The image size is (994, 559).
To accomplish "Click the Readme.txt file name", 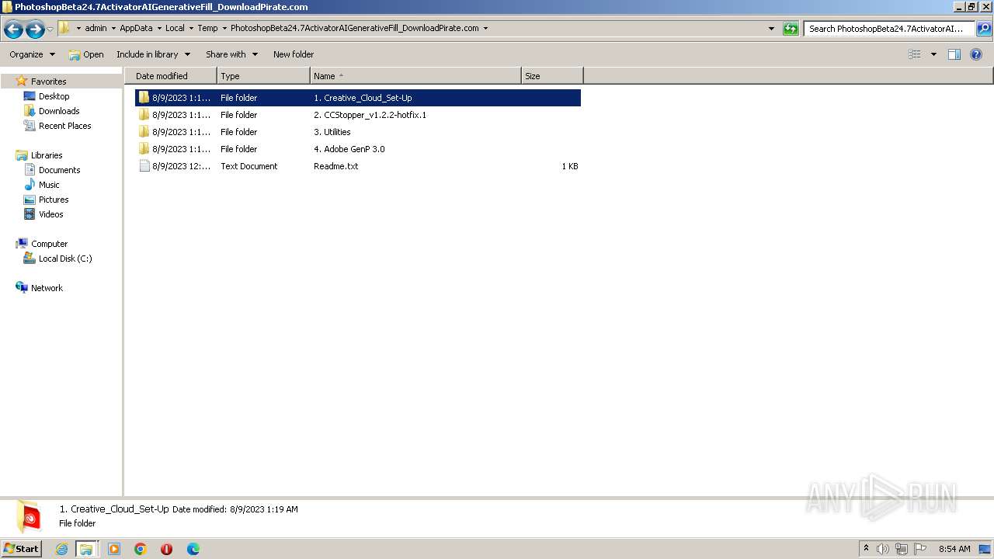I will [x=335, y=166].
